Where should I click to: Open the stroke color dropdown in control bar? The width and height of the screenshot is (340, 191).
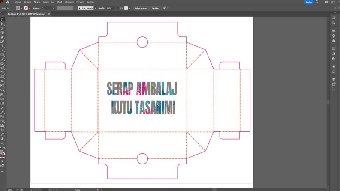[30, 8]
